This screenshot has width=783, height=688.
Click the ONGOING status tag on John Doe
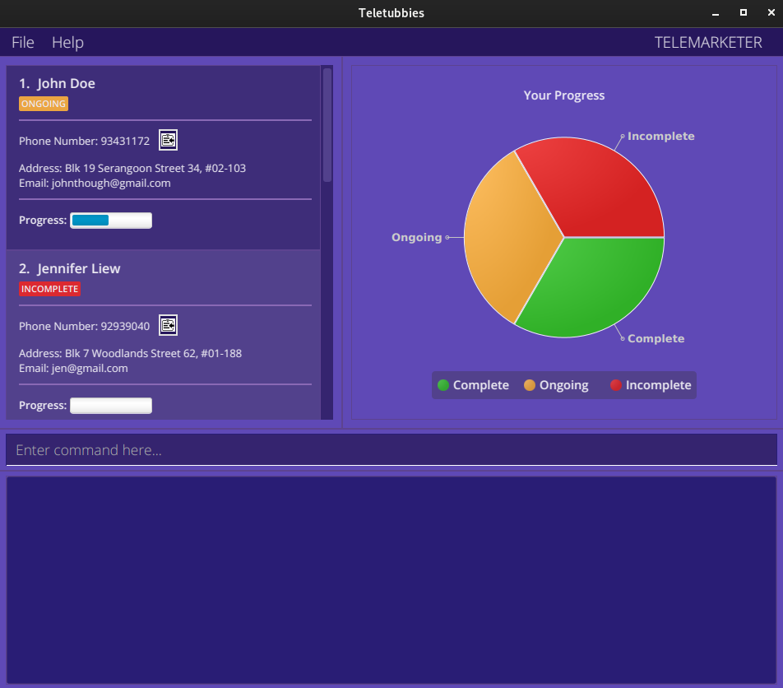point(44,105)
